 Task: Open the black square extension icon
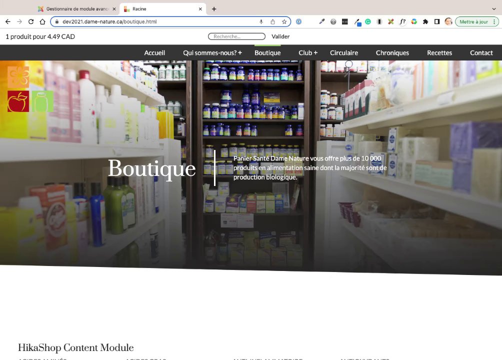pyautogui.click(x=345, y=22)
